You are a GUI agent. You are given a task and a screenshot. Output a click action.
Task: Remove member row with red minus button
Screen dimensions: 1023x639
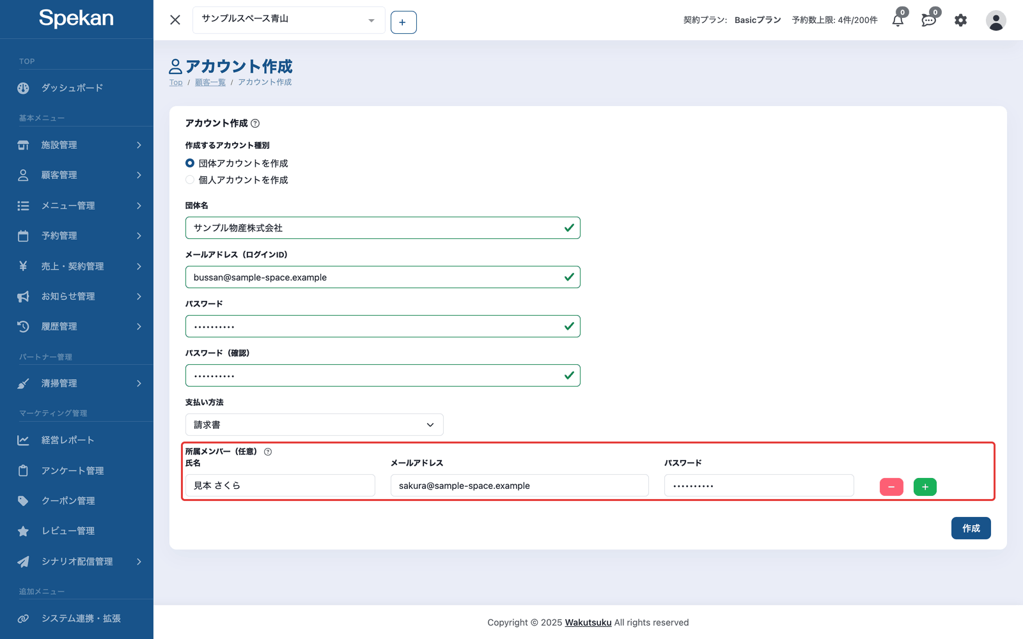(x=891, y=487)
